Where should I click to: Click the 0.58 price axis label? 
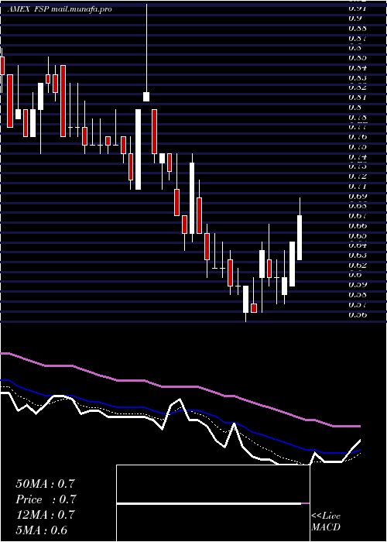[x=358, y=295]
